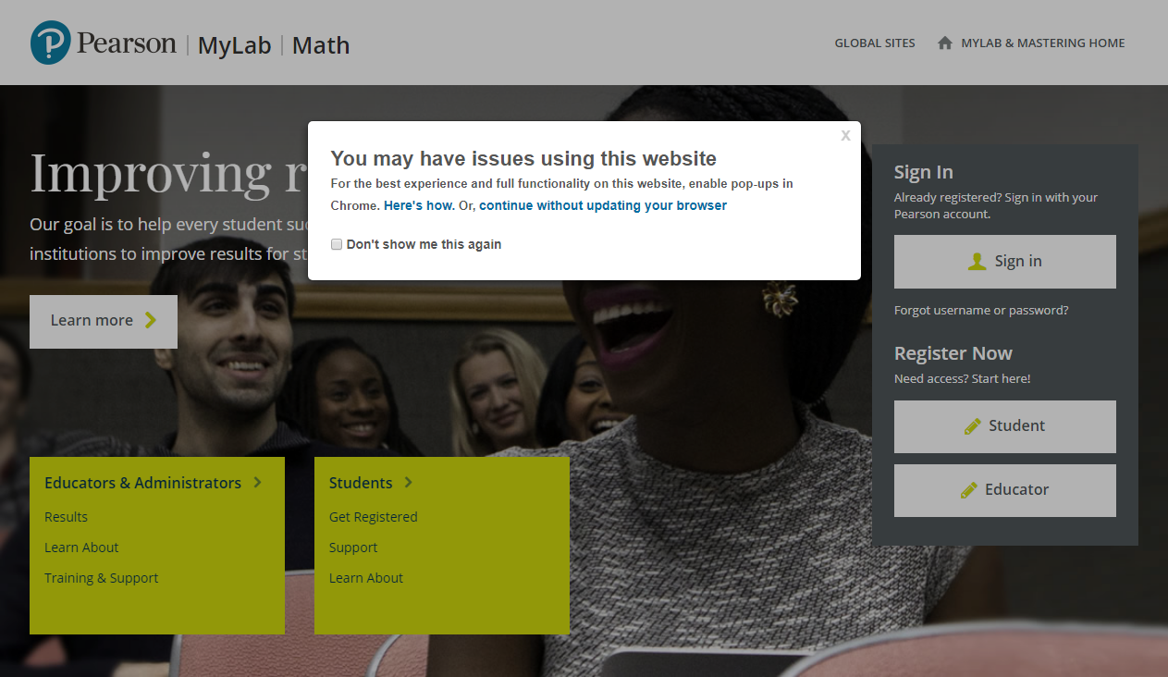Screen dimensions: 1168x677
Task: Click Forgot username or password link
Action: coord(980,311)
